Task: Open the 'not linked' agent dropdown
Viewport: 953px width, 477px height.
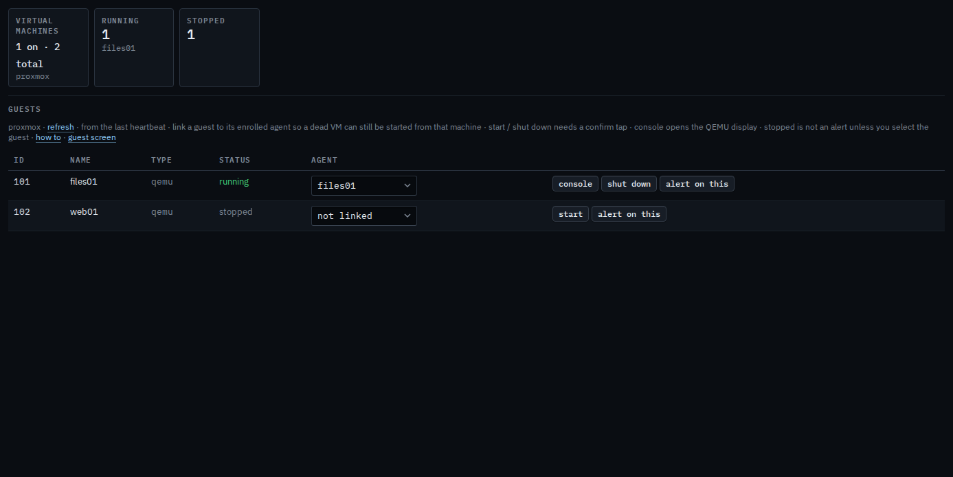Action: [364, 216]
